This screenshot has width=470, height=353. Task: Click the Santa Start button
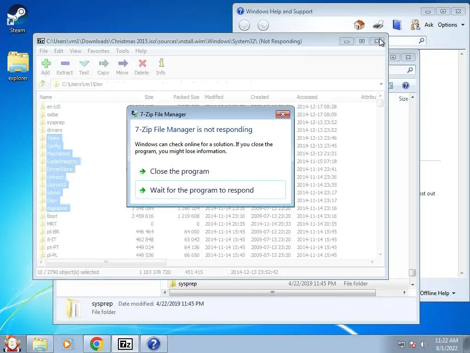click(12, 344)
